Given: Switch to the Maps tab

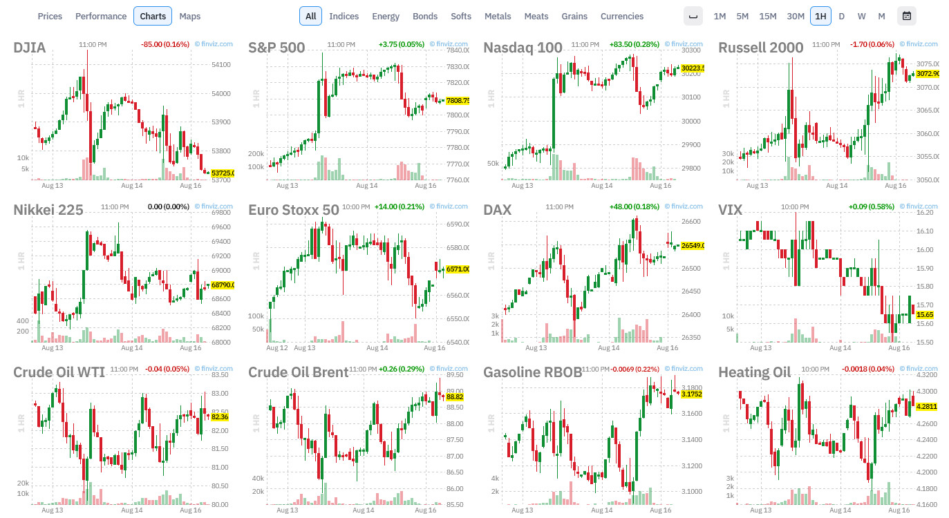Looking at the screenshot, I should tap(190, 16).
